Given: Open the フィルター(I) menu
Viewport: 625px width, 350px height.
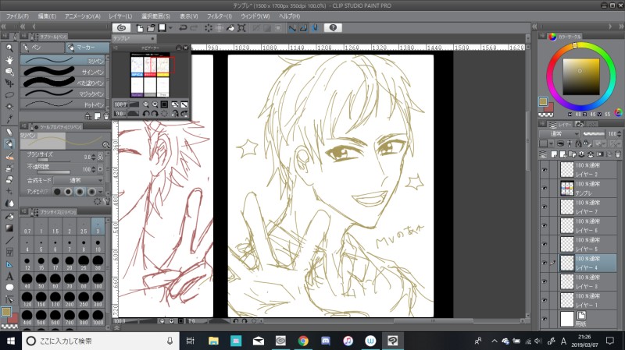Looking at the screenshot, I should (220, 16).
